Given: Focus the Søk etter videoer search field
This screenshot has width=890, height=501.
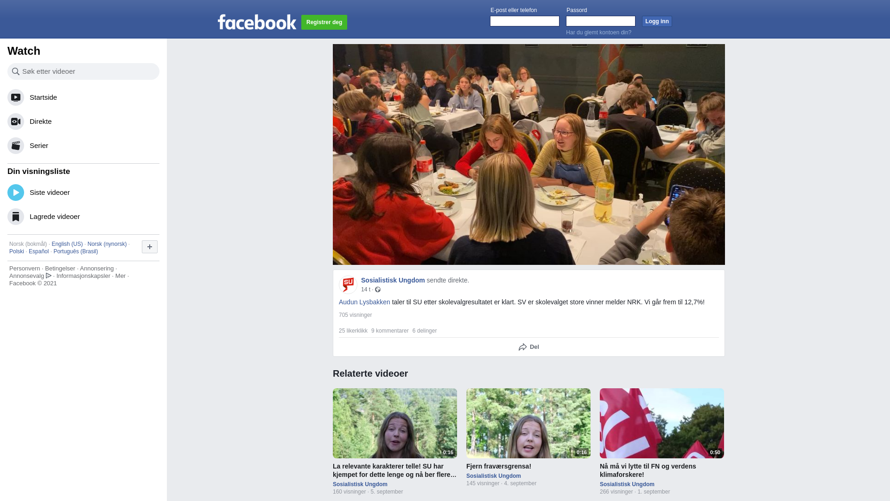Looking at the screenshot, I should (83, 71).
